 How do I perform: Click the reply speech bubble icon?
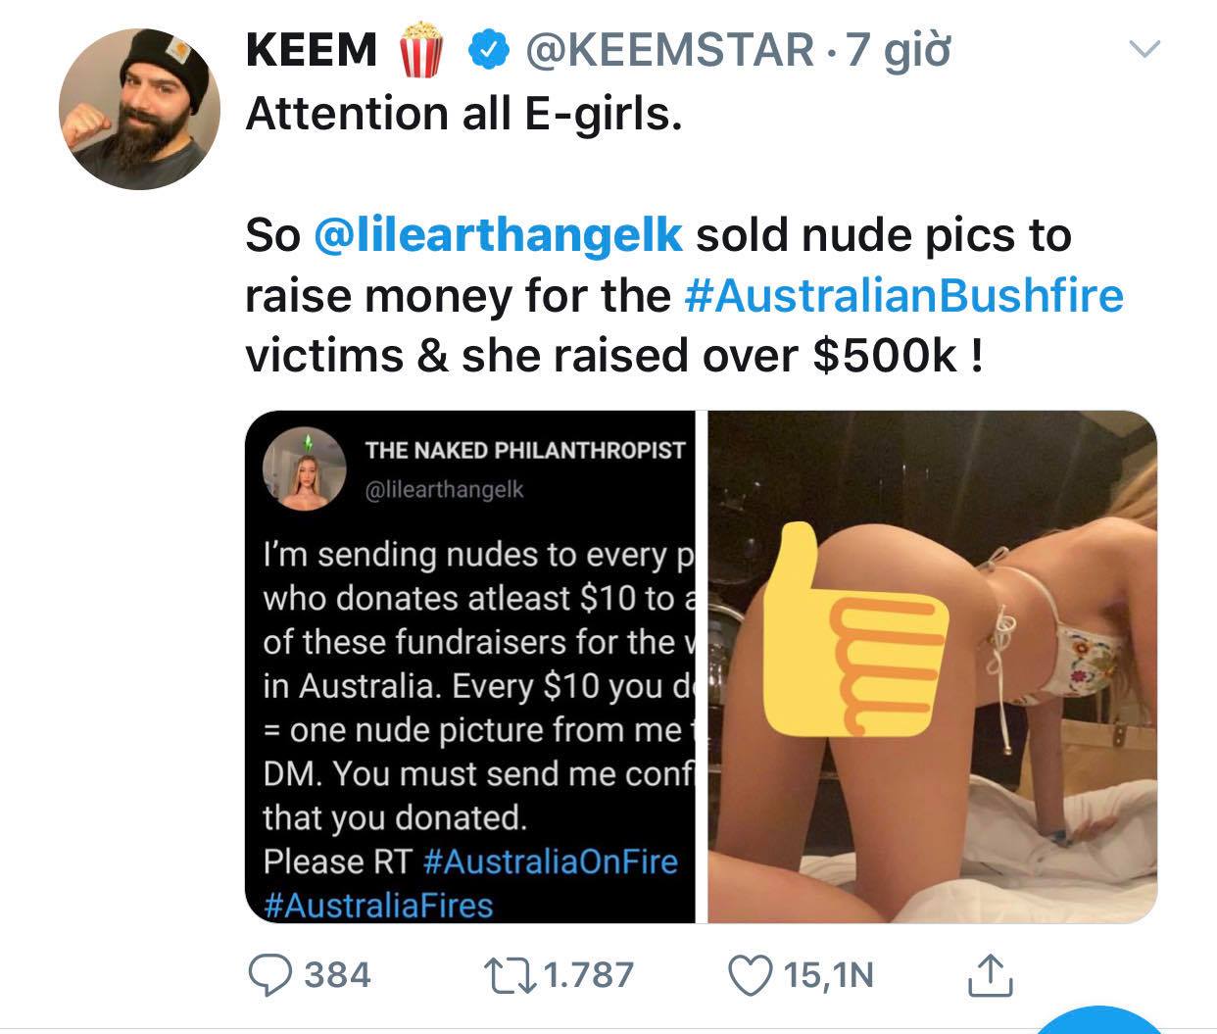click(x=272, y=973)
